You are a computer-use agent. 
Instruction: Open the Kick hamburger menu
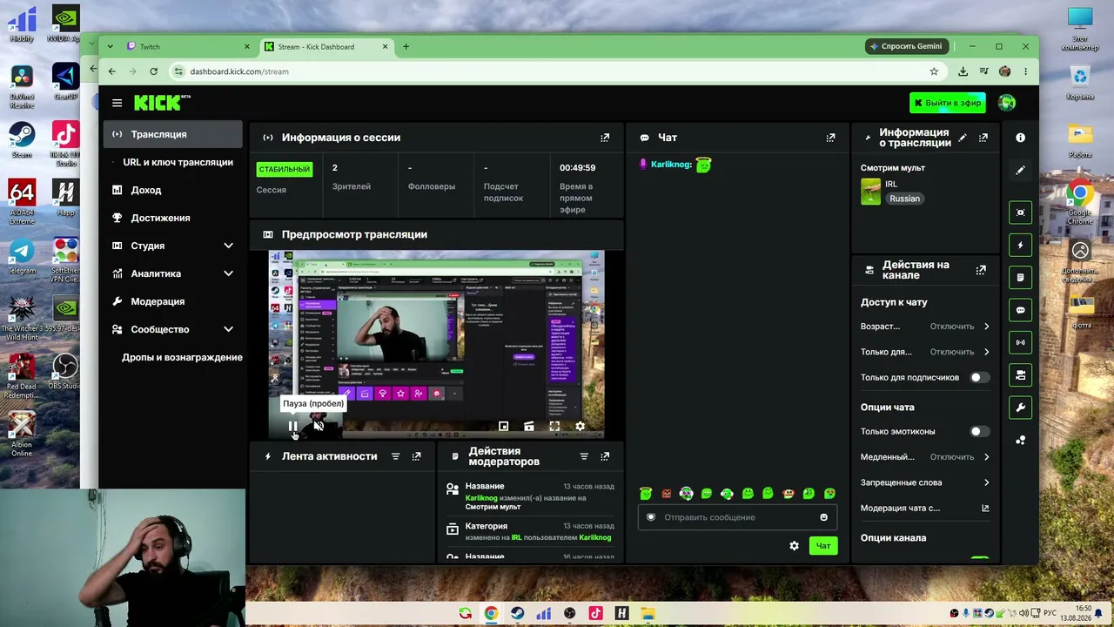(117, 103)
